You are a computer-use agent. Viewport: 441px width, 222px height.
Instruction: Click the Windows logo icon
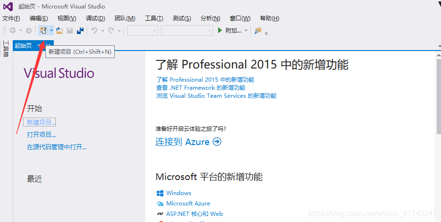point(160,193)
